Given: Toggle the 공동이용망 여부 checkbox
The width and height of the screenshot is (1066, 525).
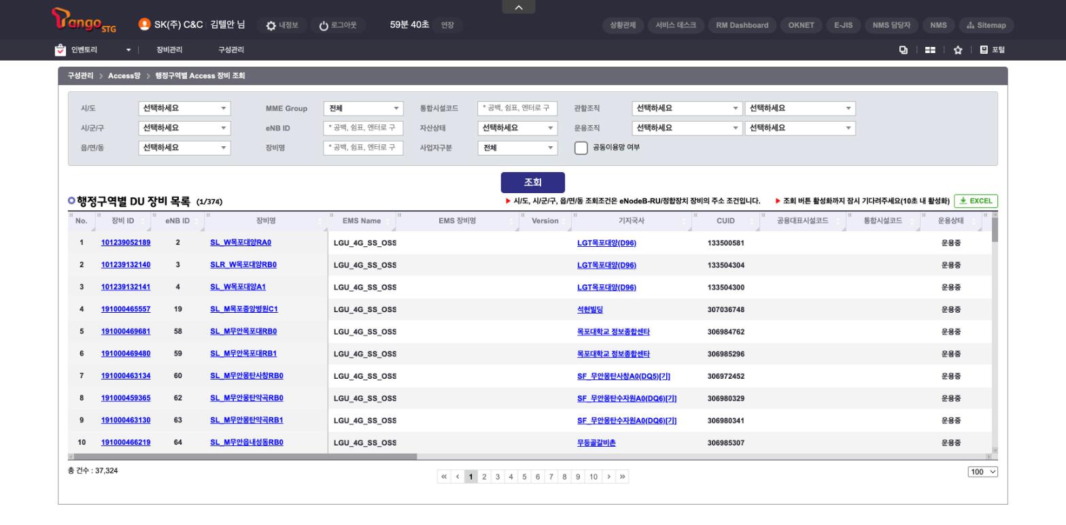Looking at the screenshot, I should pos(581,148).
